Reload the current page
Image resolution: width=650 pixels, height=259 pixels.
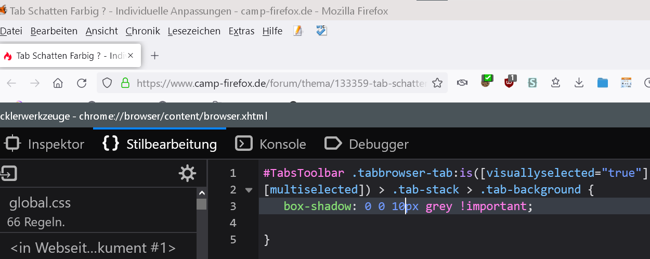pos(82,83)
